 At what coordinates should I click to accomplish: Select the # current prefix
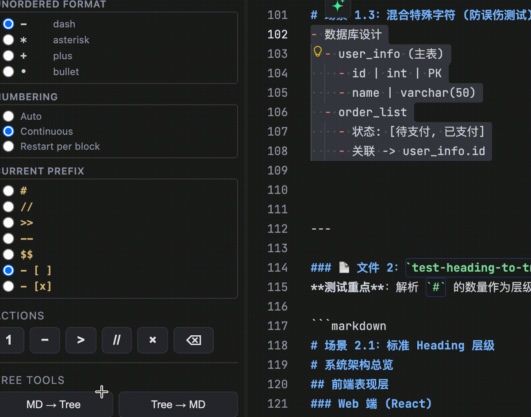(x=8, y=191)
